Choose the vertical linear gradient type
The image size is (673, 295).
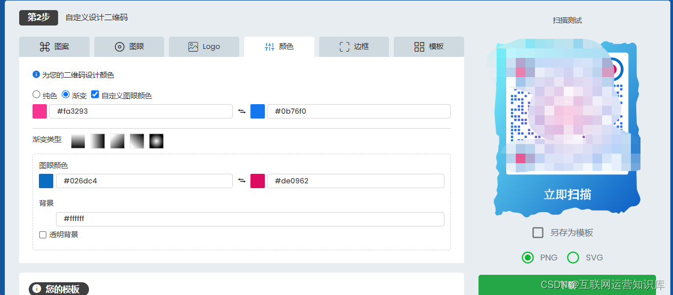(78, 141)
